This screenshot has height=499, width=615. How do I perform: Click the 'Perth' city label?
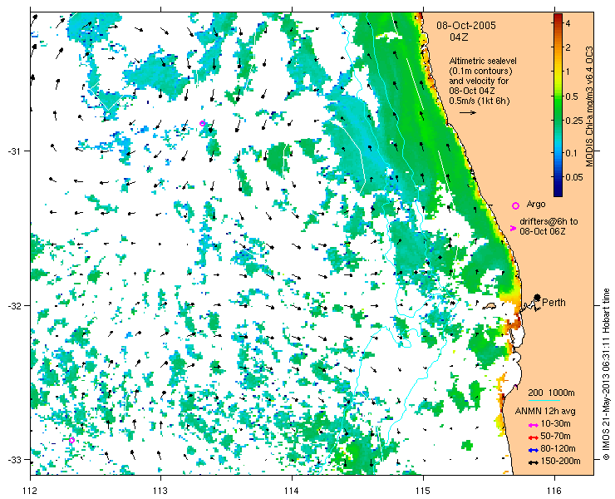click(x=553, y=302)
